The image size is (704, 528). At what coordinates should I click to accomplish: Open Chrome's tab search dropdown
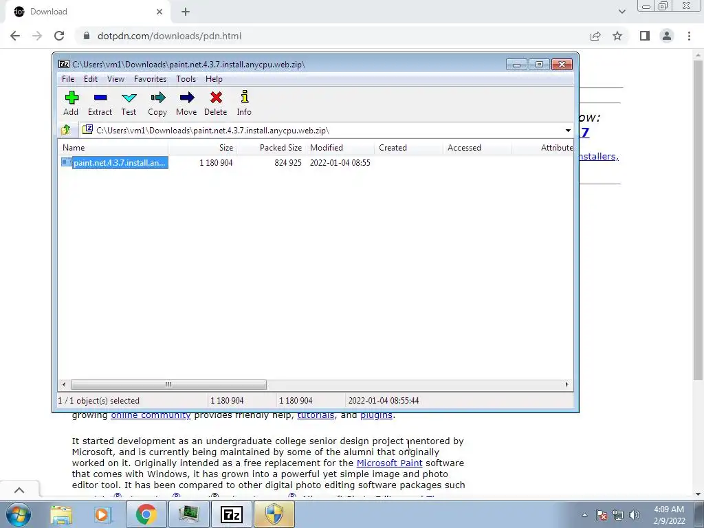point(621,12)
